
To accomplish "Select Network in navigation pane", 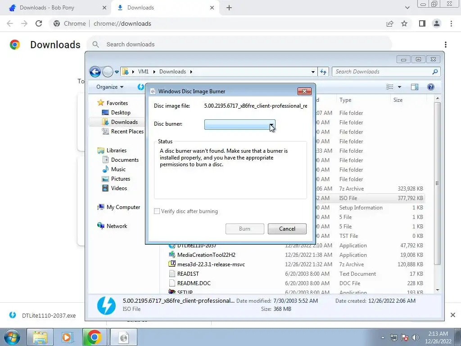I will [x=112, y=226].
